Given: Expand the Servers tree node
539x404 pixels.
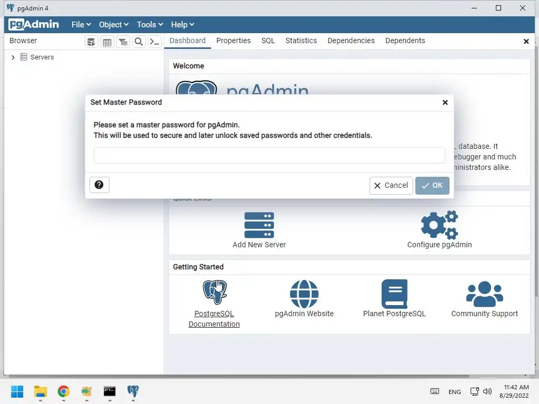Looking at the screenshot, I should point(13,57).
